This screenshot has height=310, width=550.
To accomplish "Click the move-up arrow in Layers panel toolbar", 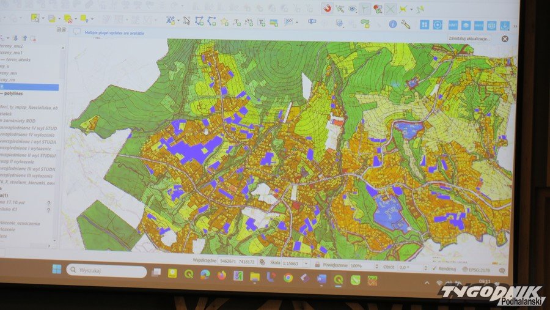I will click(24, 38).
